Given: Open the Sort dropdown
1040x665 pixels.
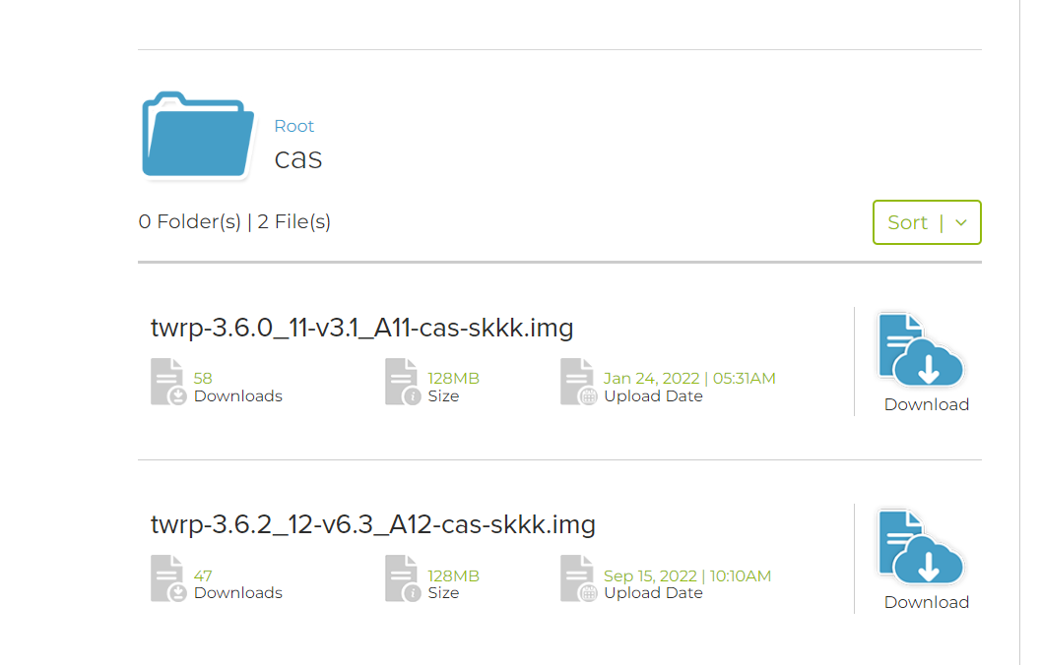Looking at the screenshot, I should coord(927,222).
